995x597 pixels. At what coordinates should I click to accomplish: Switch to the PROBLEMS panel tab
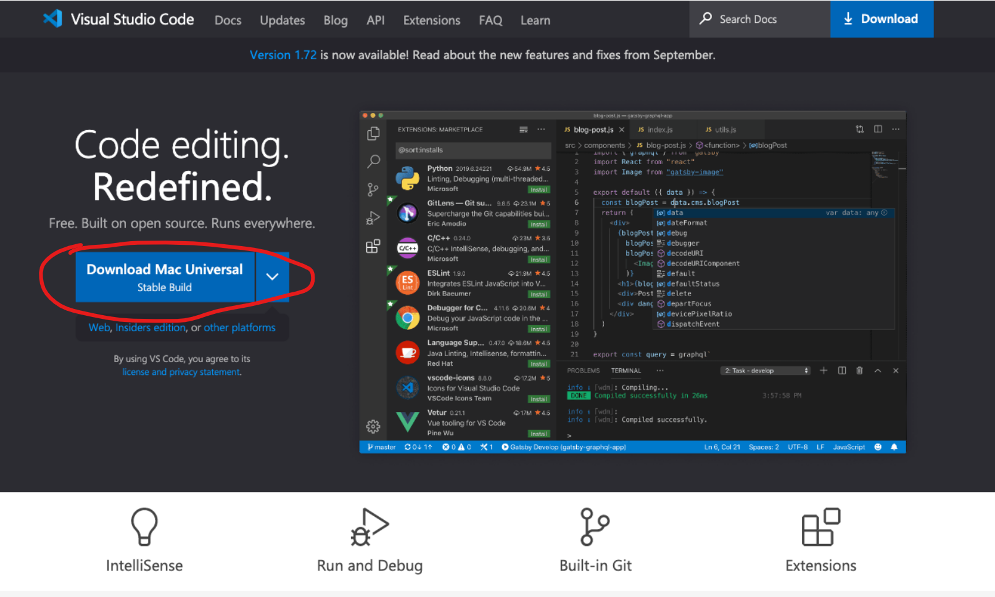point(583,371)
